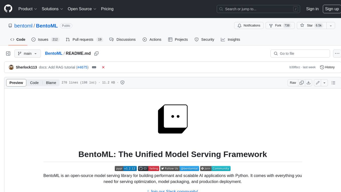Open the BentoML repository link
341x192 pixels.
tap(47, 26)
